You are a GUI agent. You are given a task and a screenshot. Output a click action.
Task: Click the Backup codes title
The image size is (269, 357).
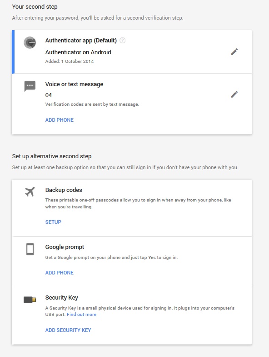pyautogui.click(x=64, y=190)
